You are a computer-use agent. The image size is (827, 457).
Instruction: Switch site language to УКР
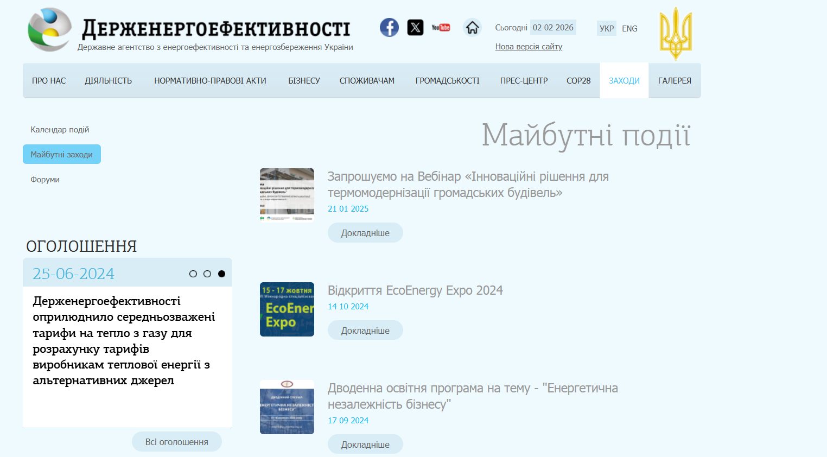tap(607, 28)
